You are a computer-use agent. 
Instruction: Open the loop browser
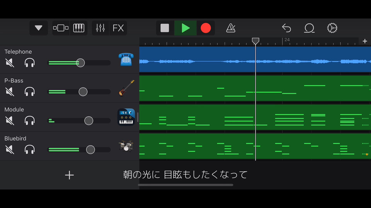pyautogui.click(x=309, y=28)
